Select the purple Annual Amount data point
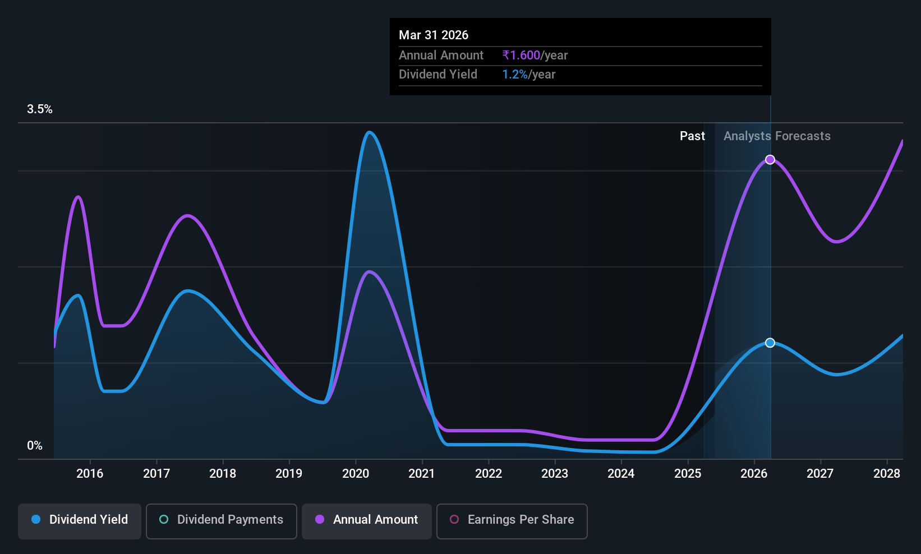 [x=770, y=160]
